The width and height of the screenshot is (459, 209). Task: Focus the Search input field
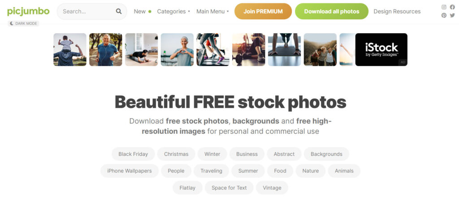88,11
